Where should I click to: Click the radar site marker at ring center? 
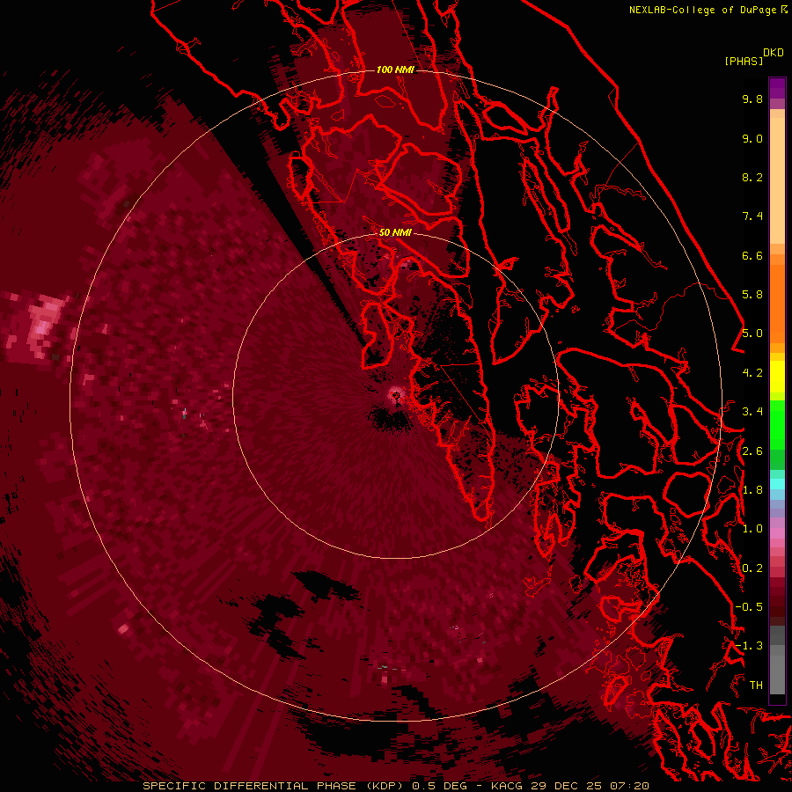pos(396,395)
